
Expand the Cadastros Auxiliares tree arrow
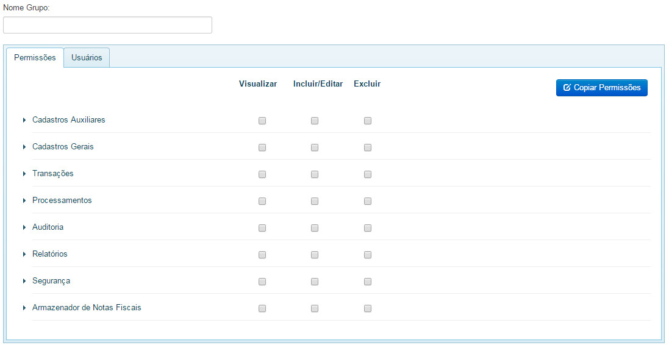coord(24,120)
